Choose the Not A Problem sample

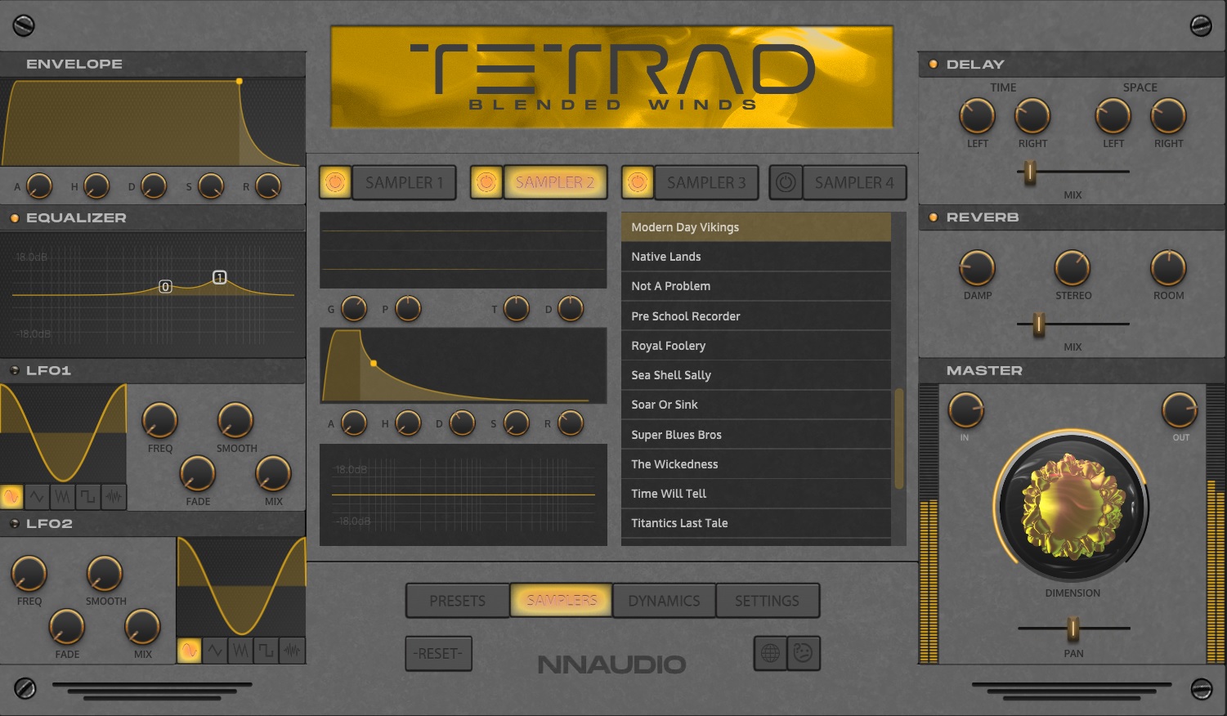tap(756, 286)
